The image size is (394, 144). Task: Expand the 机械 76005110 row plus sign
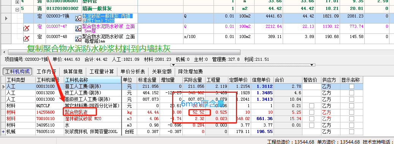pyautogui.click(x=3, y=131)
